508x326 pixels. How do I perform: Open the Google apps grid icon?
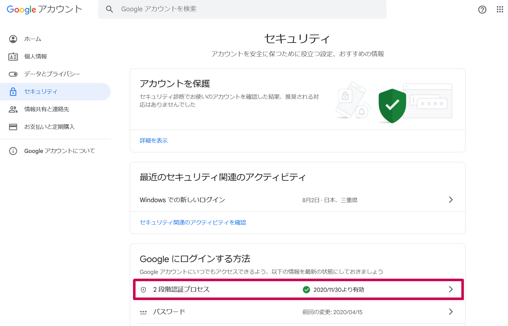500,9
